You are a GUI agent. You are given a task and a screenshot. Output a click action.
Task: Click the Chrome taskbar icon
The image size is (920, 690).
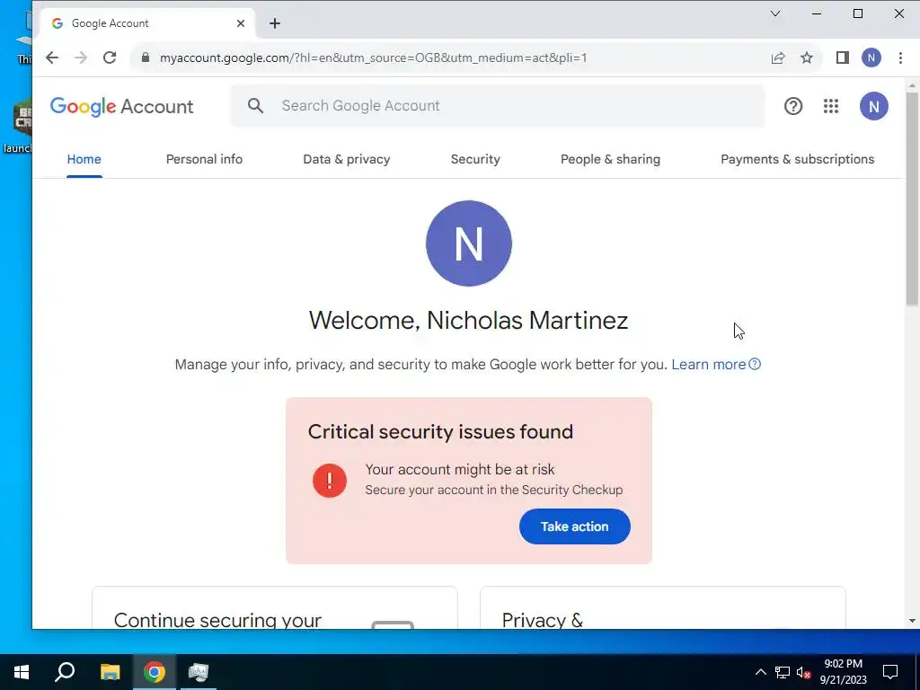coord(155,672)
